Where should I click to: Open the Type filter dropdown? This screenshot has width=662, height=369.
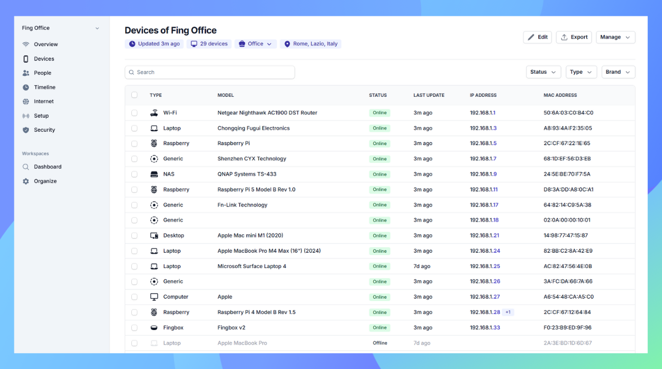pyautogui.click(x=581, y=72)
